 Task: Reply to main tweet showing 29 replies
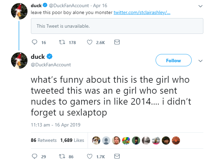point(35,156)
